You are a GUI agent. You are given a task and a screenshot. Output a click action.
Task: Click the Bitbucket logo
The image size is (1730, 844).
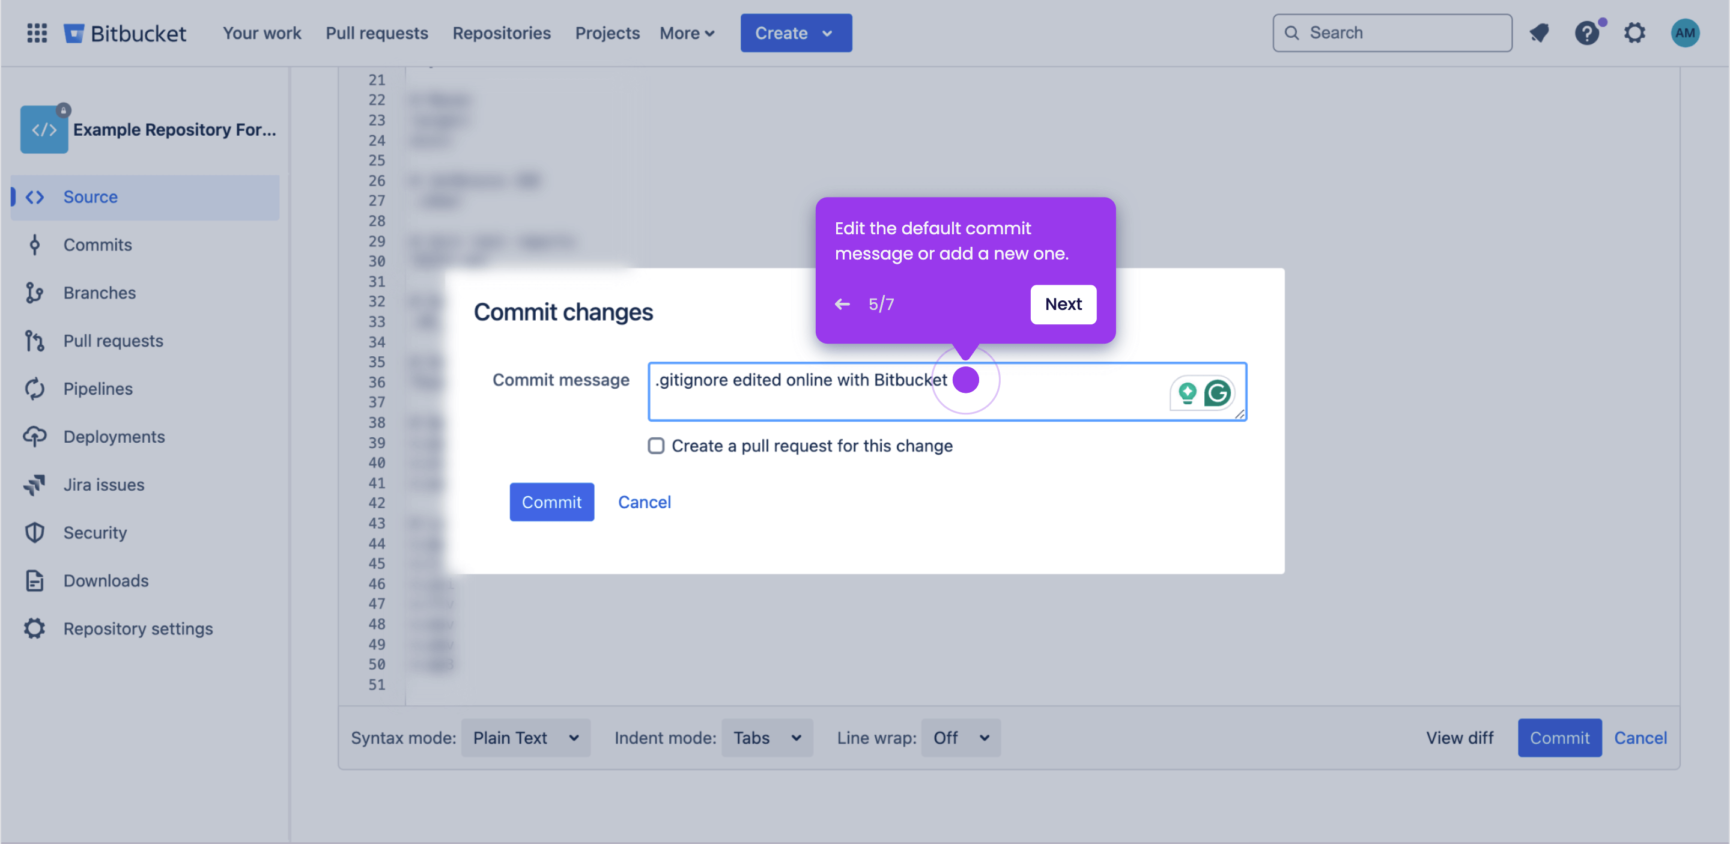[x=125, y=33]
